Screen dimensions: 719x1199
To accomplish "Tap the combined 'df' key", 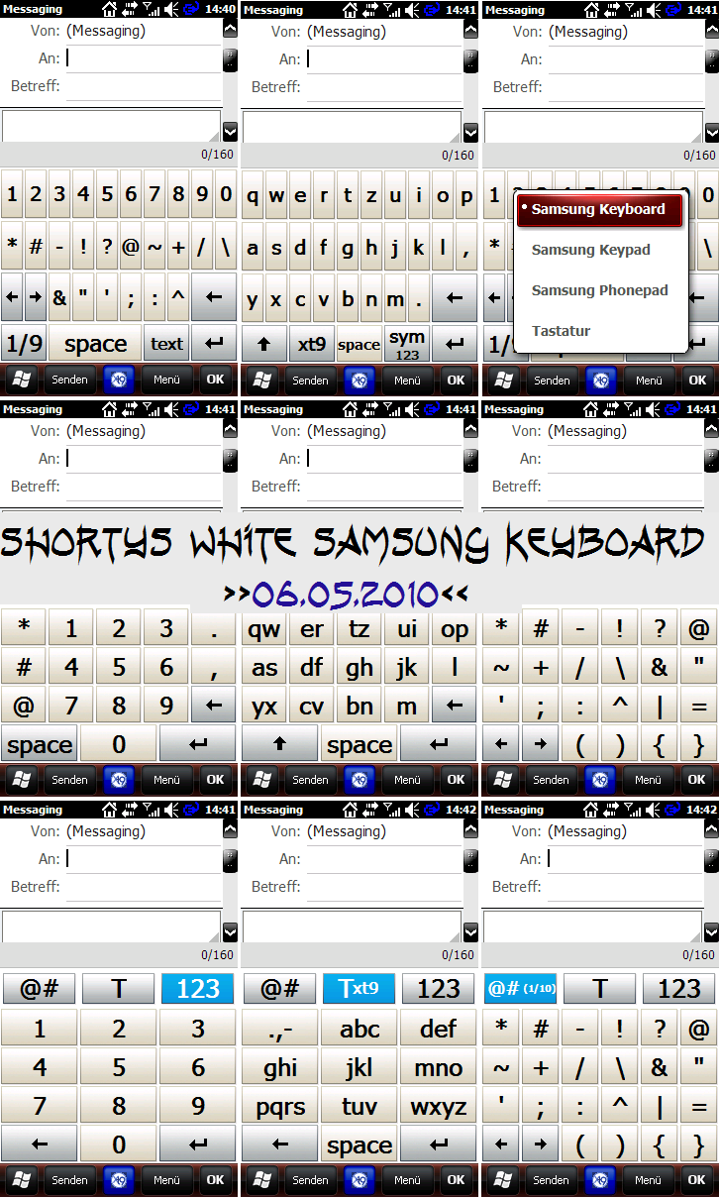I will [x=312, y=667].
